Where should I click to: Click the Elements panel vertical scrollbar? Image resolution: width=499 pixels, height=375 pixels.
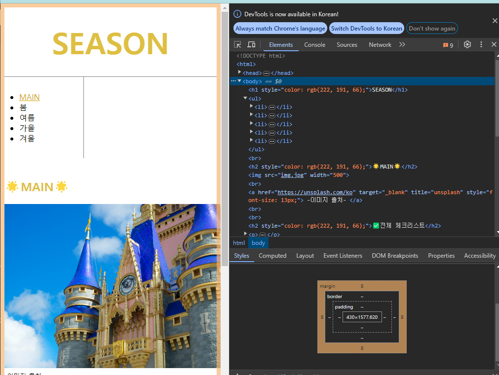[x=497, y=99]
